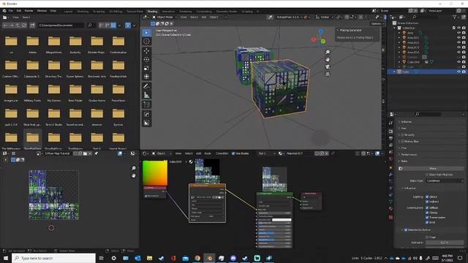Open file browser filter funnel

128,26
